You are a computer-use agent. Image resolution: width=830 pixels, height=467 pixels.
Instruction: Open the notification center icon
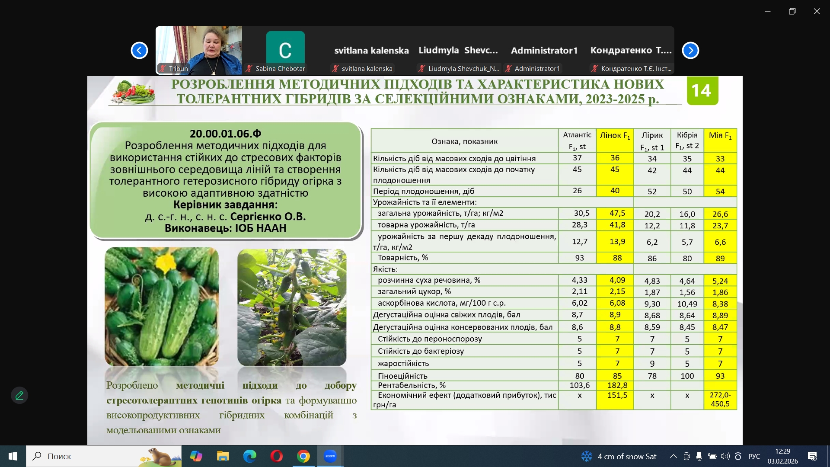(812, 456)
